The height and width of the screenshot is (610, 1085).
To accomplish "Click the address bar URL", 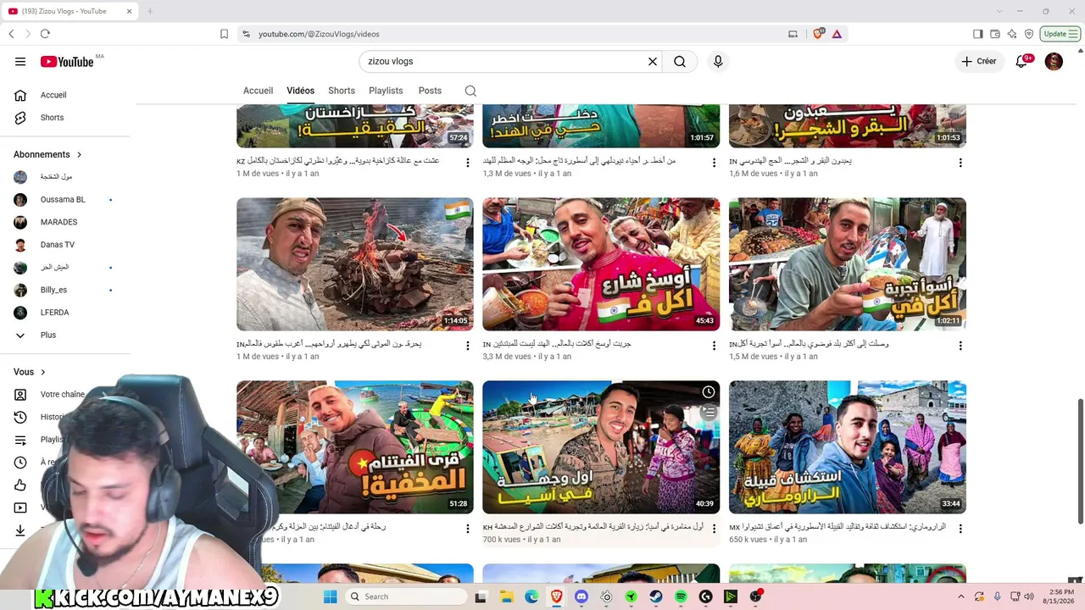I will pos(319,34).
